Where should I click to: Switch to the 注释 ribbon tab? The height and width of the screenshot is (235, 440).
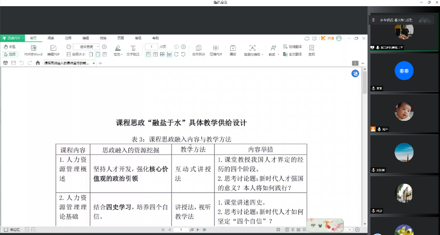(x=68, y=38)
